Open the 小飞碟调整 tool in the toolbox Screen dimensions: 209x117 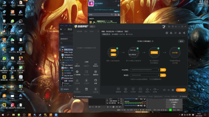(77, 73)
